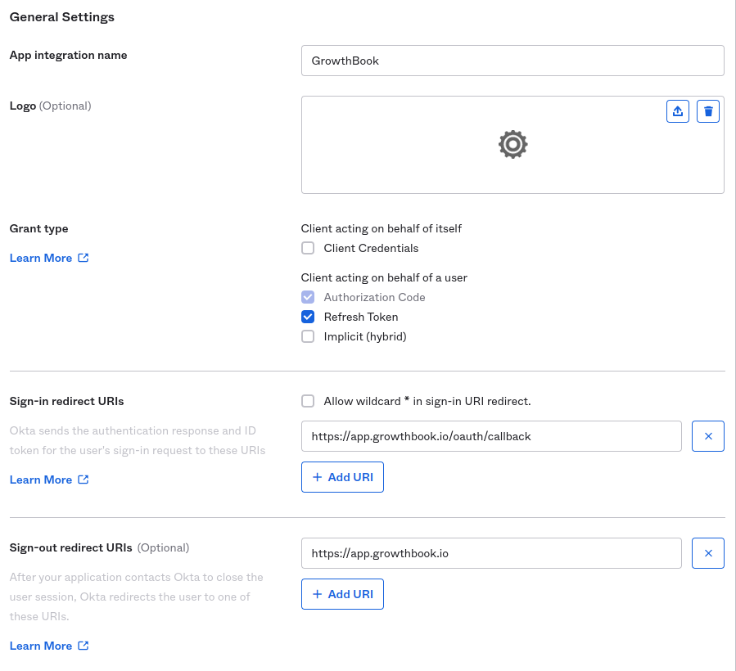
Task: Enable the Client Credentials checkbox
Action: tap(308, 248)
